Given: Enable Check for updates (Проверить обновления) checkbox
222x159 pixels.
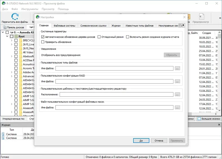Looking at the screenshot, I should click(x=43, y=42).
